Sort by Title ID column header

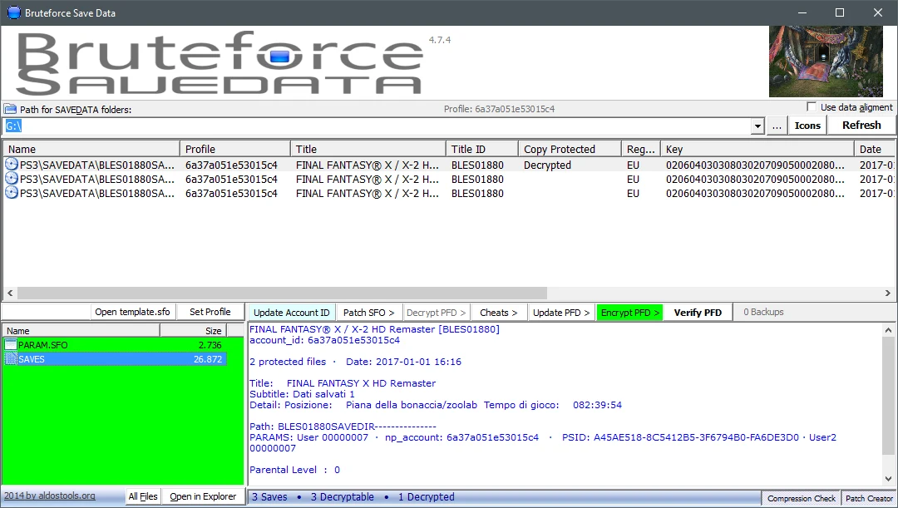482,149
